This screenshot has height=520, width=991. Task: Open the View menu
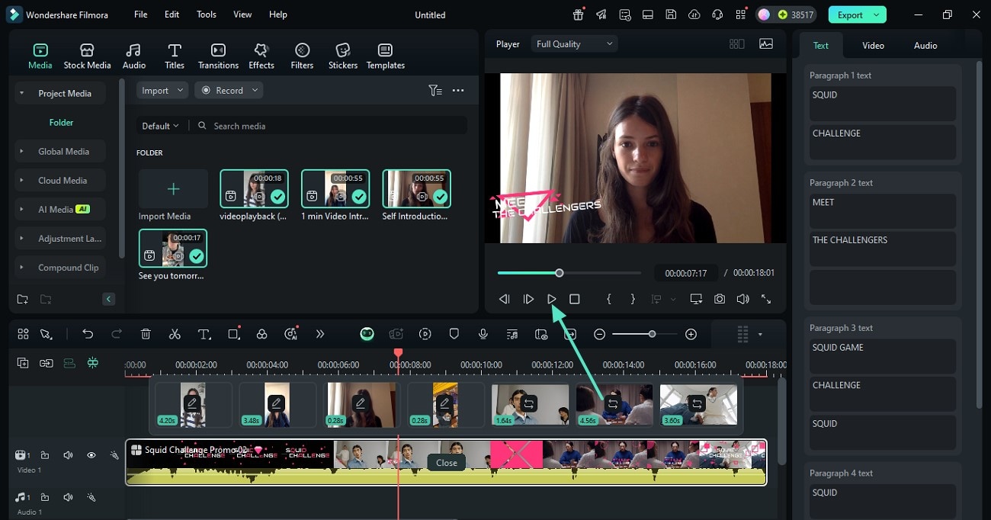(242, 14)
